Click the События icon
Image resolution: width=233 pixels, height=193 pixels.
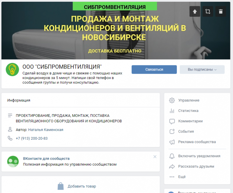(172, 131)
